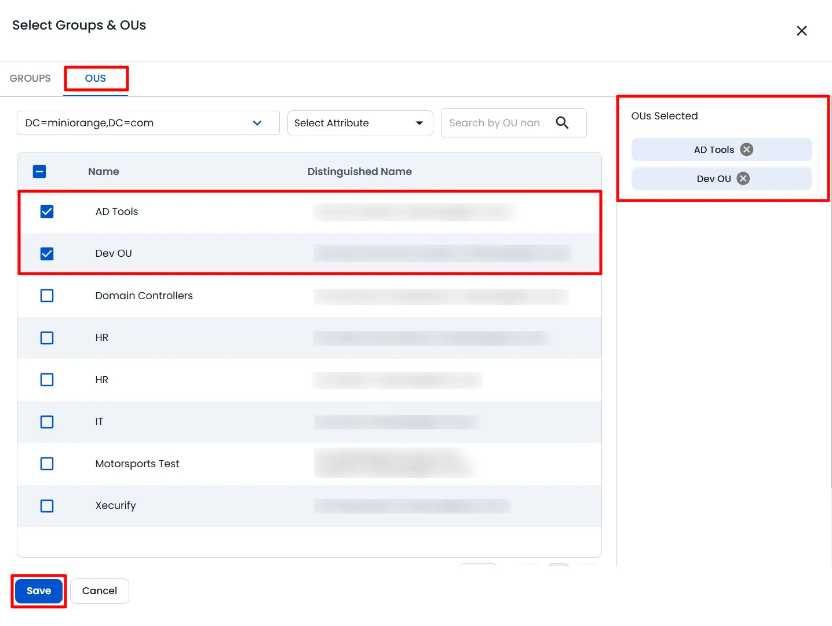Image resolution: width=832 pixels, height=626 pixels.
Task: Click the Name column header
Action: point(104,172)
